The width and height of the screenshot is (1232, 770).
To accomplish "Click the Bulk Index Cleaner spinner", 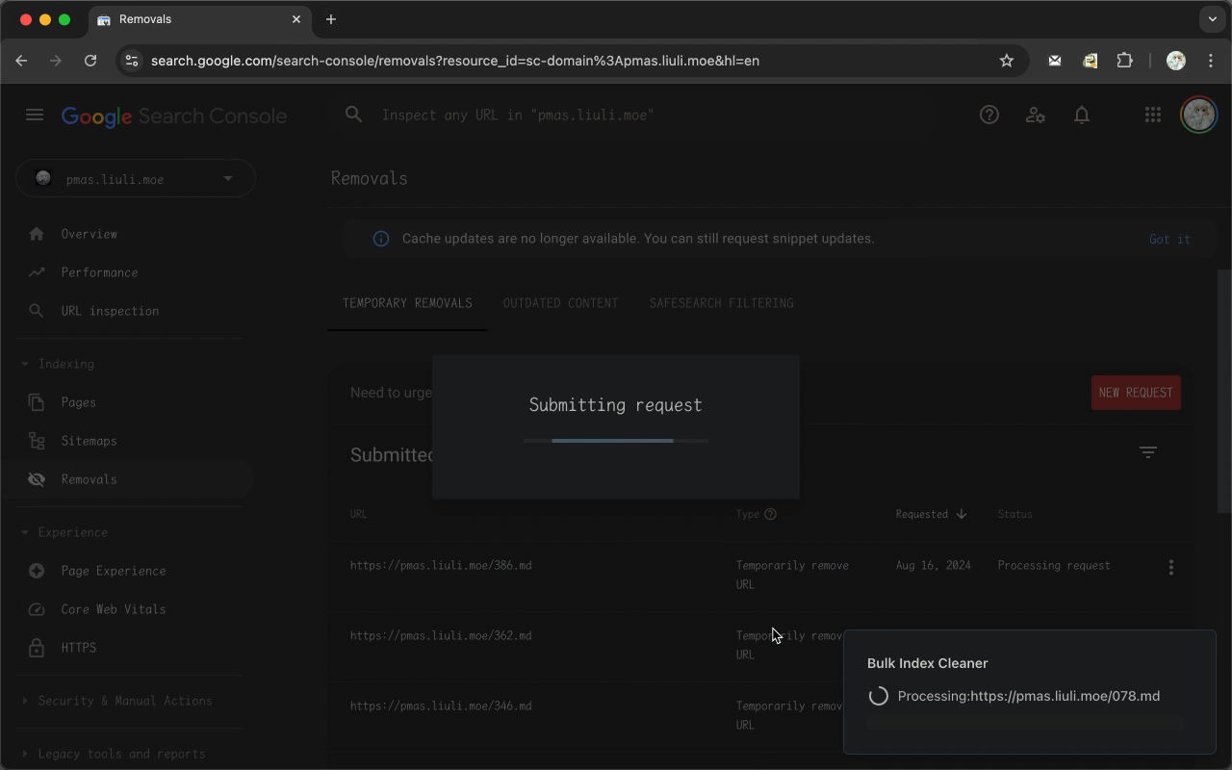I will coord(878,696).
